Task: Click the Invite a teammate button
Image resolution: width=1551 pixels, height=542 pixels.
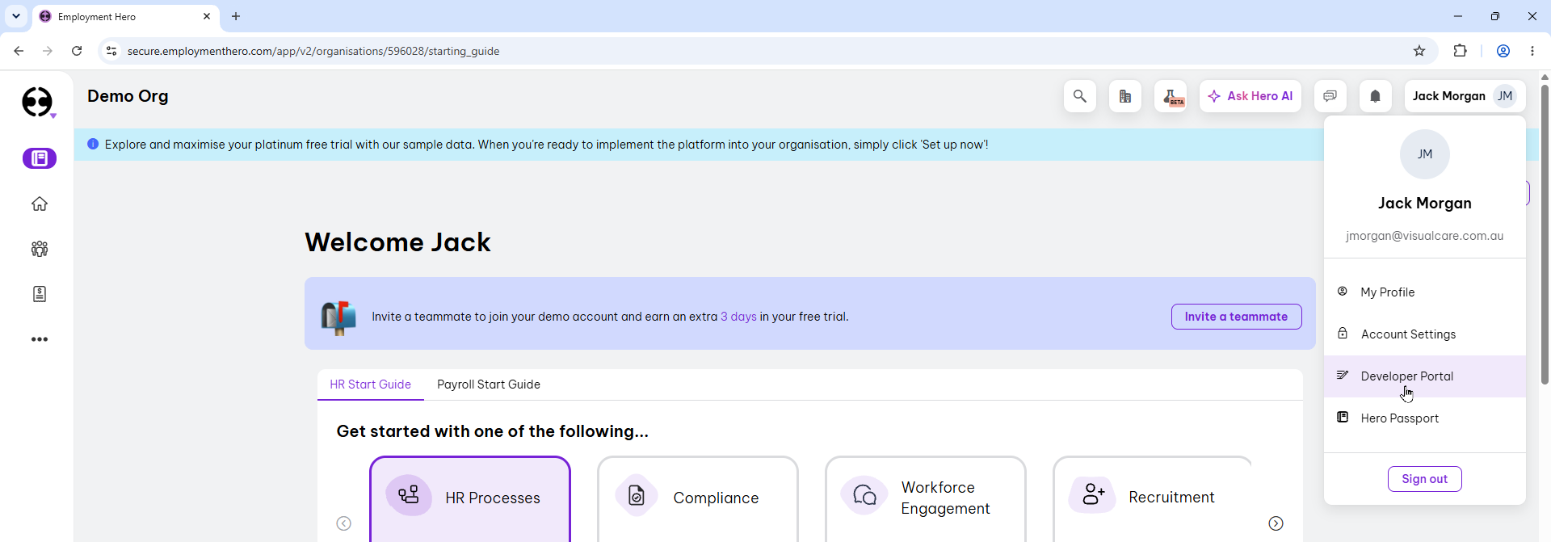Action: (1236, 317)
